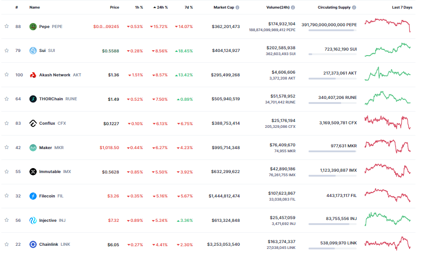Click Circulating Supply info icon
The height and width of the screenshot is (253, 425).
[354, 8]
